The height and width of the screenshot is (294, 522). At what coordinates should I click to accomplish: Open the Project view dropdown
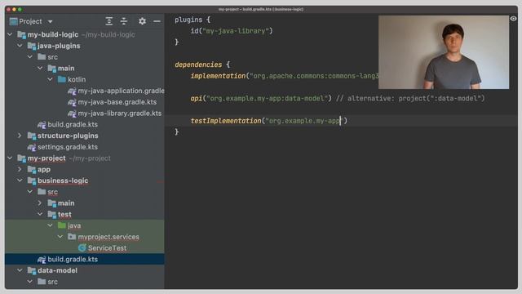(x=50, y=22)
